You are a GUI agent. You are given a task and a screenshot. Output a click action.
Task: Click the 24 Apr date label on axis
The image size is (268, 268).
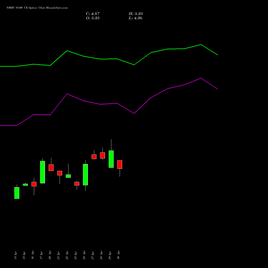coord(84,255)
